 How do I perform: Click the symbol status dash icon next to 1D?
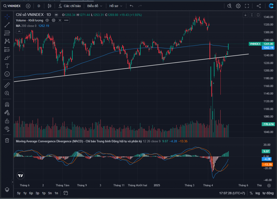click(x=56, y=15)
